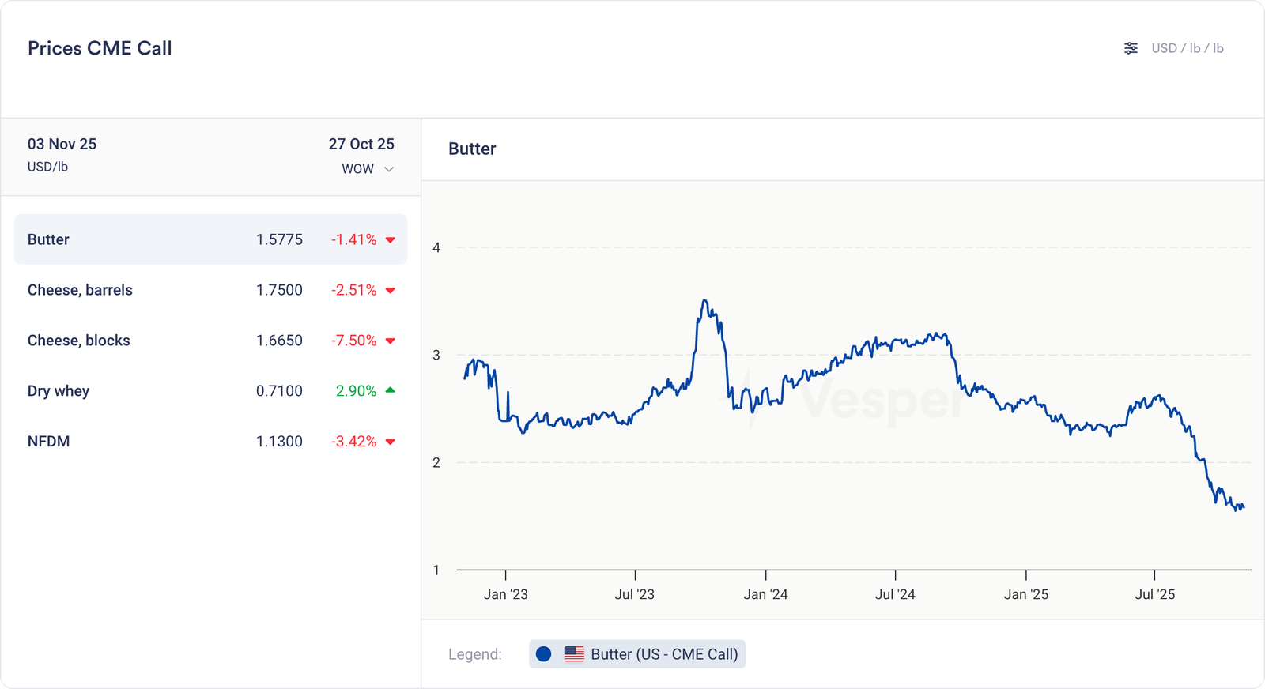Click the Jul '25 axis tick label
1265x689 pixels.
point(1154,594)
